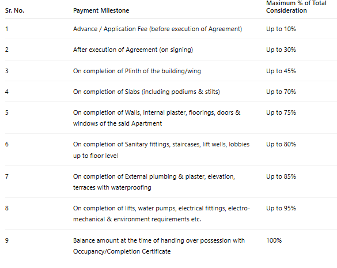This screenshot has height=268, width=337.
Task: Select the 'Up to 80%' value
Action: pos(281,144)
